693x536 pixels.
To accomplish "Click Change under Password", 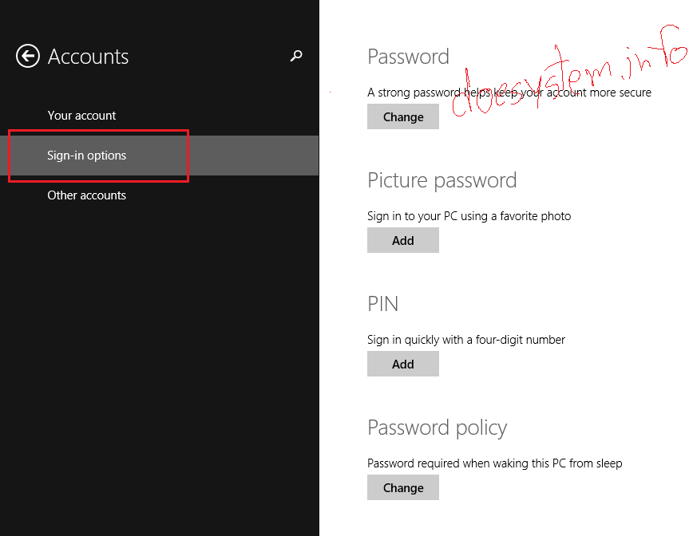I will [x=402, y=116].
